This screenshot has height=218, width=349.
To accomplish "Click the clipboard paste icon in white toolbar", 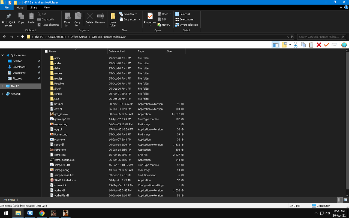I will [x=311, y=45].
